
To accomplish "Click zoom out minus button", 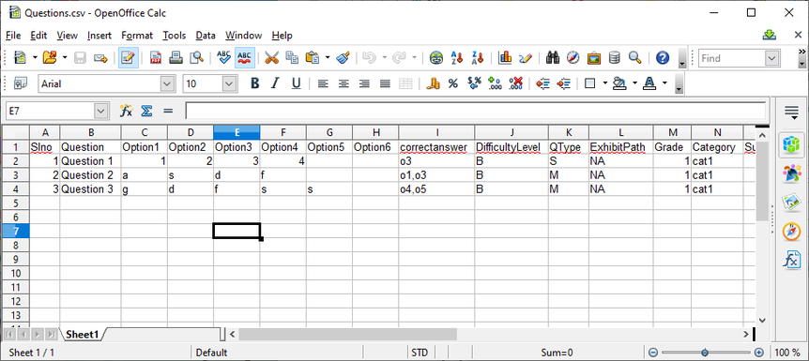I will (x=653, y=353).
